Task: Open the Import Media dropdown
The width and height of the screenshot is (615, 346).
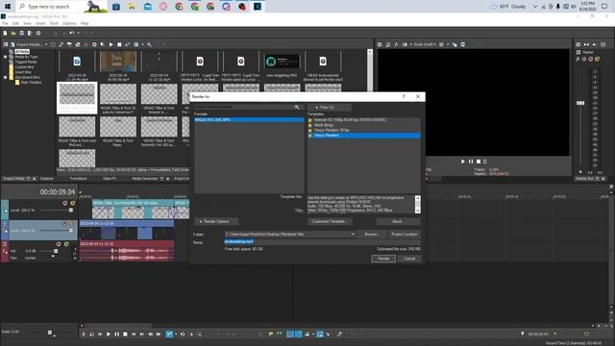Action: pos(46,45)
